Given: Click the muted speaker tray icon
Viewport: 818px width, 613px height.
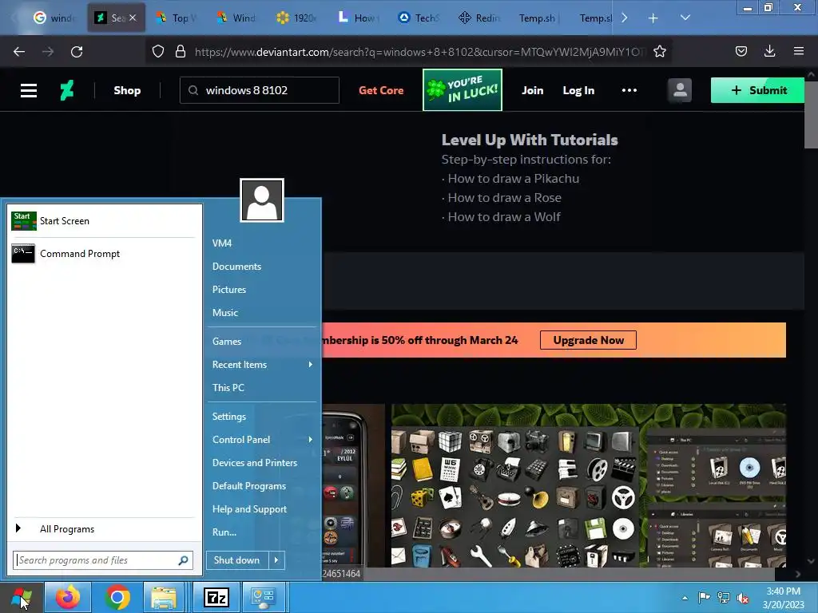Looking at the screenshot, I should tap(743, 598).
